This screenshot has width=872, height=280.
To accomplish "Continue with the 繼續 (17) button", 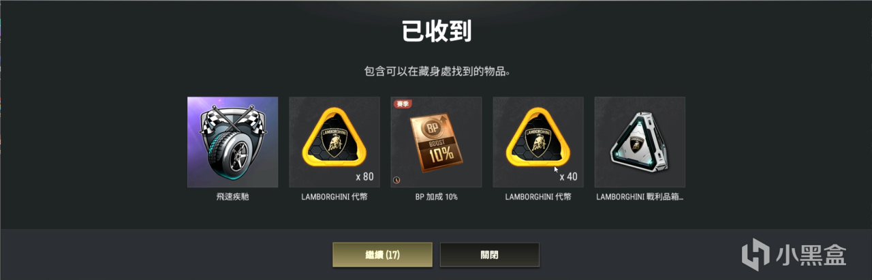I will 382,255.
